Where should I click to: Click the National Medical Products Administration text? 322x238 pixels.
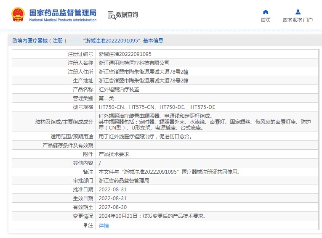63,20
